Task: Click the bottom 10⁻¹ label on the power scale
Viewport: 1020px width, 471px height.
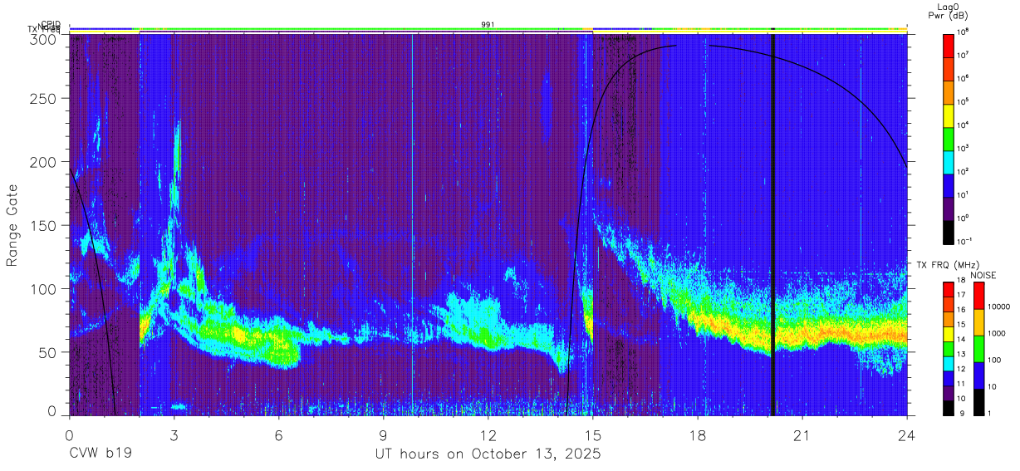Action: tap(964, 240)
